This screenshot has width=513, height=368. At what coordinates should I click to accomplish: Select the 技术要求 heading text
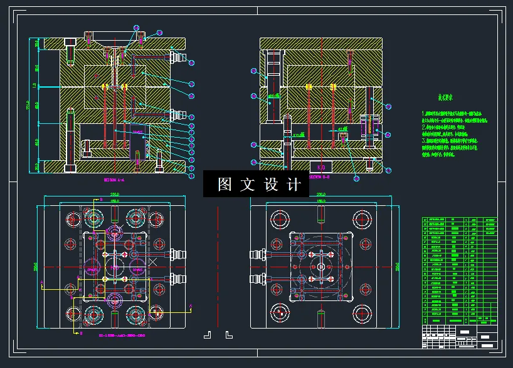click(445, 97)
